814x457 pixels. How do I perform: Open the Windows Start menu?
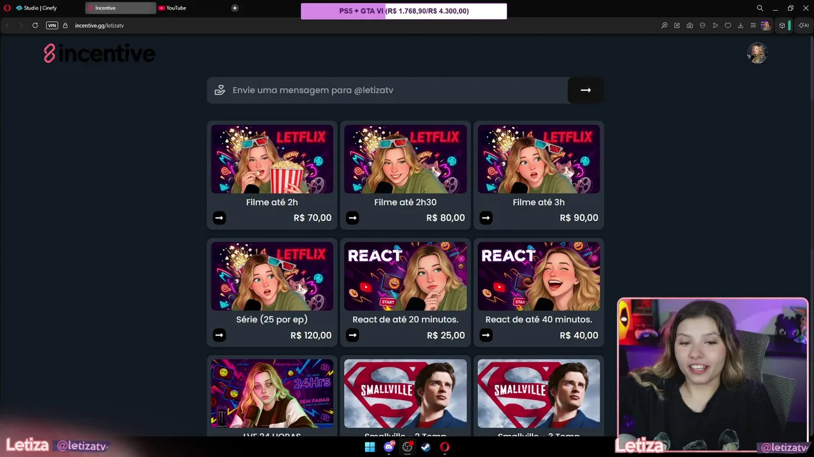pos(369,447)
